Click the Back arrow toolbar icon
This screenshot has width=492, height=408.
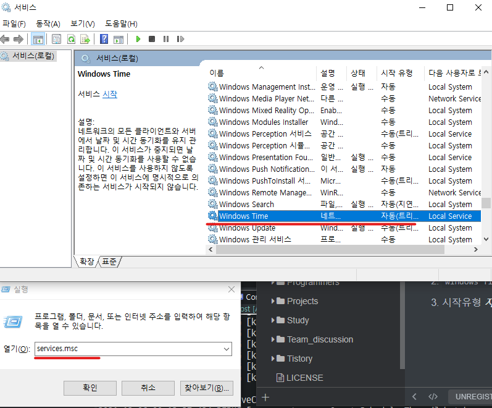pos(5,40)
